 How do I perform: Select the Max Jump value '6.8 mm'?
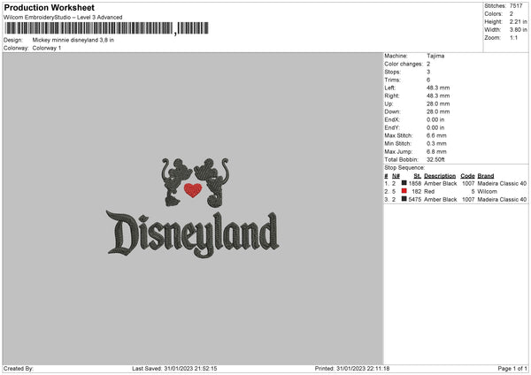(436, 151)
